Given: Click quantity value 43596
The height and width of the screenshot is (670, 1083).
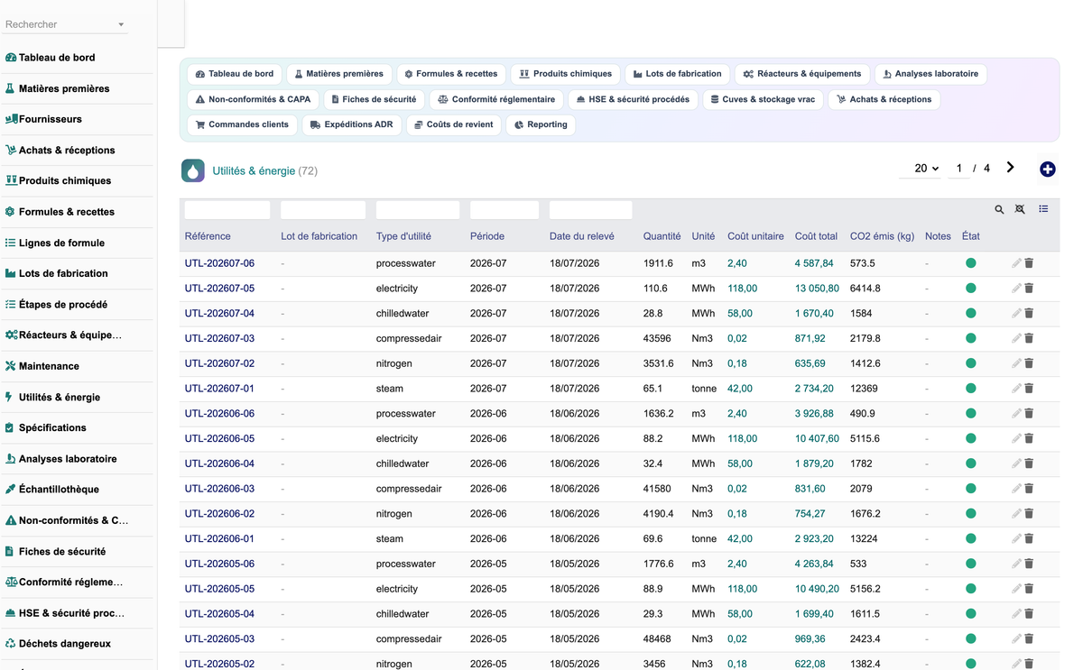Looking at the screenshot, I should (657, 338).
